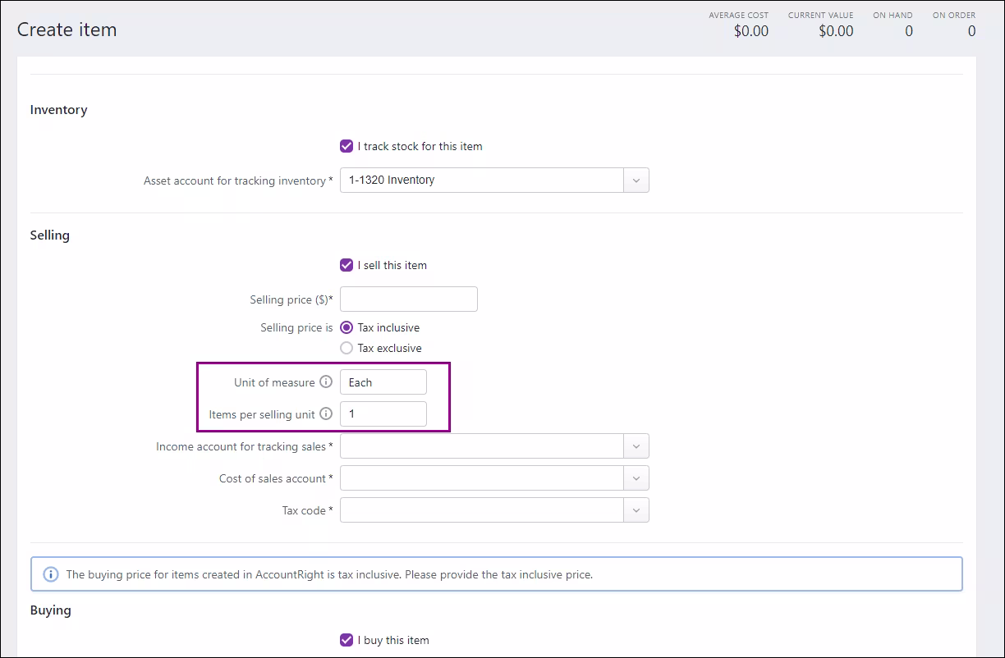
Task: Open the Cost of sales account dropdown
Action: (636, 478)
